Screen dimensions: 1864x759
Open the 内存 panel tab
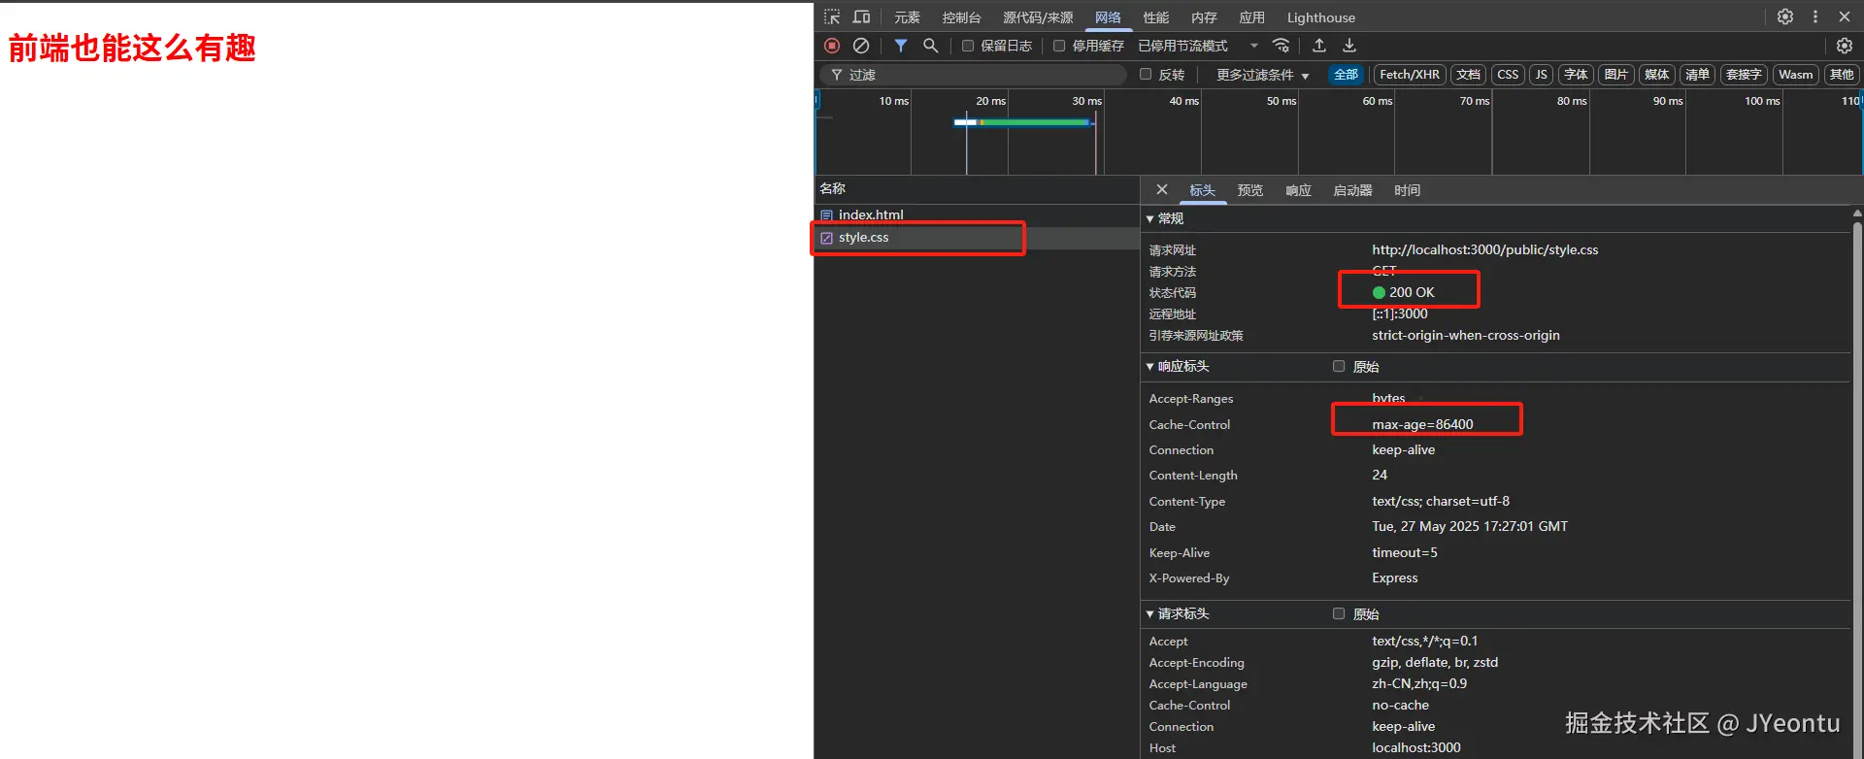tap(1204, 17)
